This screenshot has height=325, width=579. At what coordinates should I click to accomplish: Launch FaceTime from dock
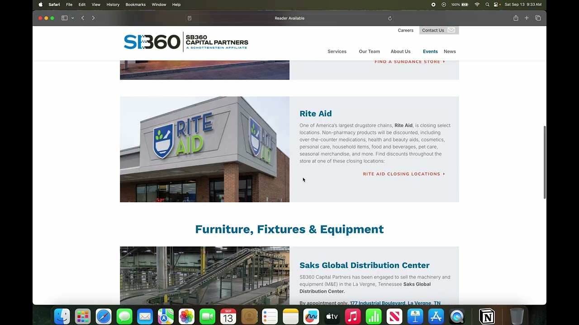point(207,316)
